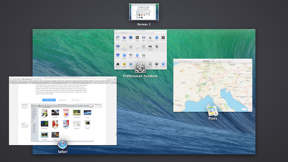Click Safari new tab plus button

pos(113,83)
